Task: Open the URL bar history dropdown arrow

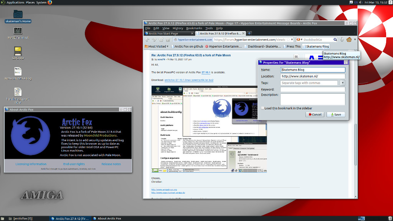Action: 292,40
